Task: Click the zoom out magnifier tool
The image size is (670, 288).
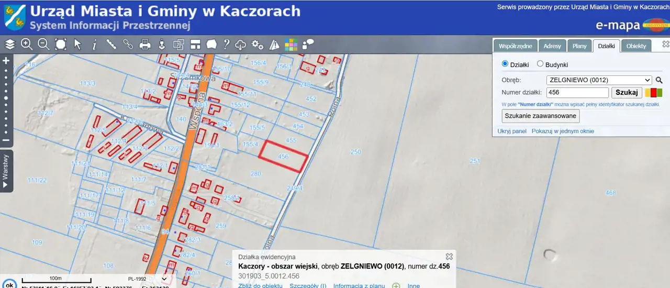Action: click(x=43, y=45)
